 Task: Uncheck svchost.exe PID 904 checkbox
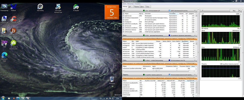pos(124,24)
